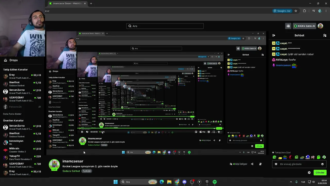Open offline channel Falconn2k in the outermost sidebar
330x186 pixels.
22,107
